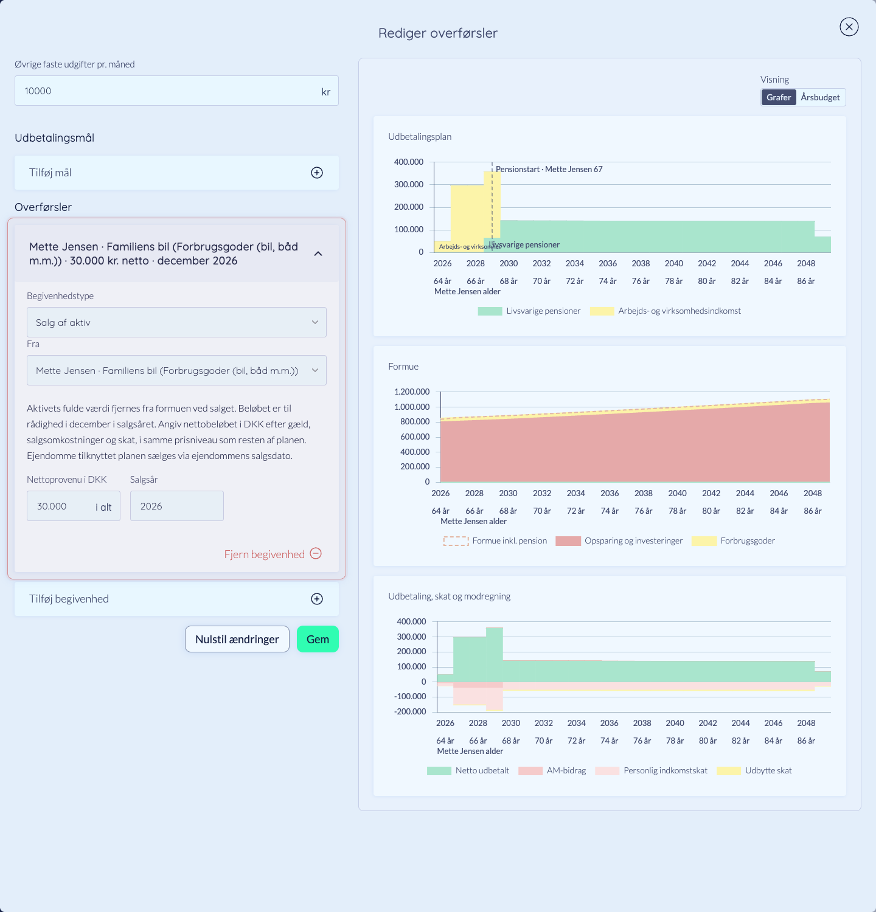Toggle Udbytte skat legend swatch
The image size is (876, 912).
click(x=729, y=771)
